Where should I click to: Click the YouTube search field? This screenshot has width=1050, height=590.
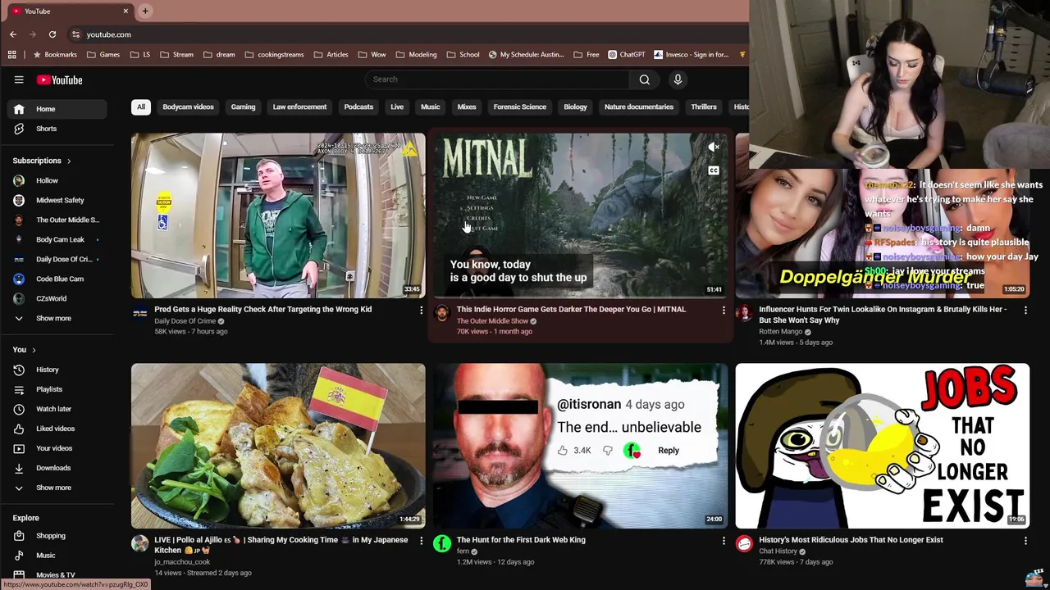click(497, 79)
